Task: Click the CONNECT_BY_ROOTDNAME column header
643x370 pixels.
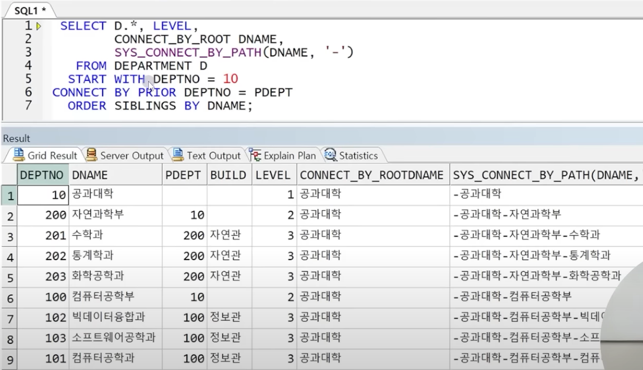Action: click(x=373, y=175)
